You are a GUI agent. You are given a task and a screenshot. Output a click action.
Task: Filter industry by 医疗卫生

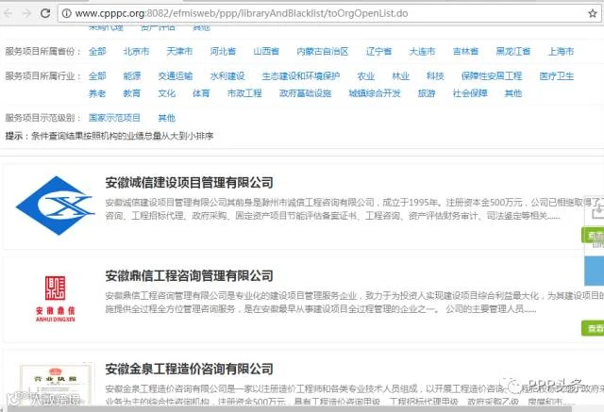557,75
